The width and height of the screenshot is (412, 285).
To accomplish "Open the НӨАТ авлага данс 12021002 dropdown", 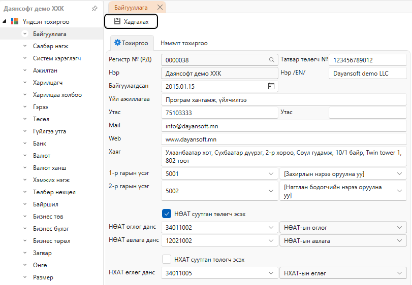I will pos(271,240).
